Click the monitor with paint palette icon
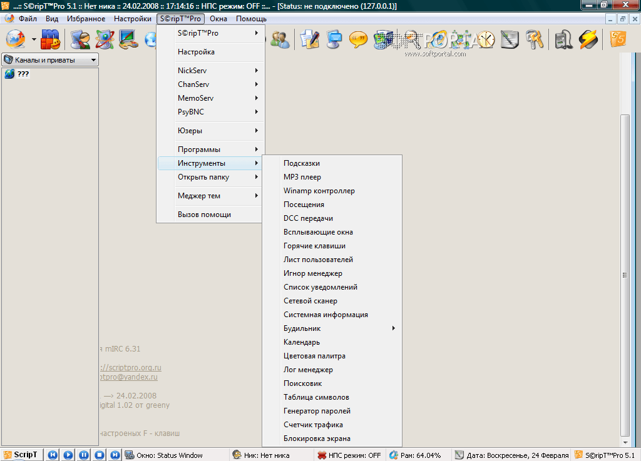The image size is (641, 461). point(129,39)
